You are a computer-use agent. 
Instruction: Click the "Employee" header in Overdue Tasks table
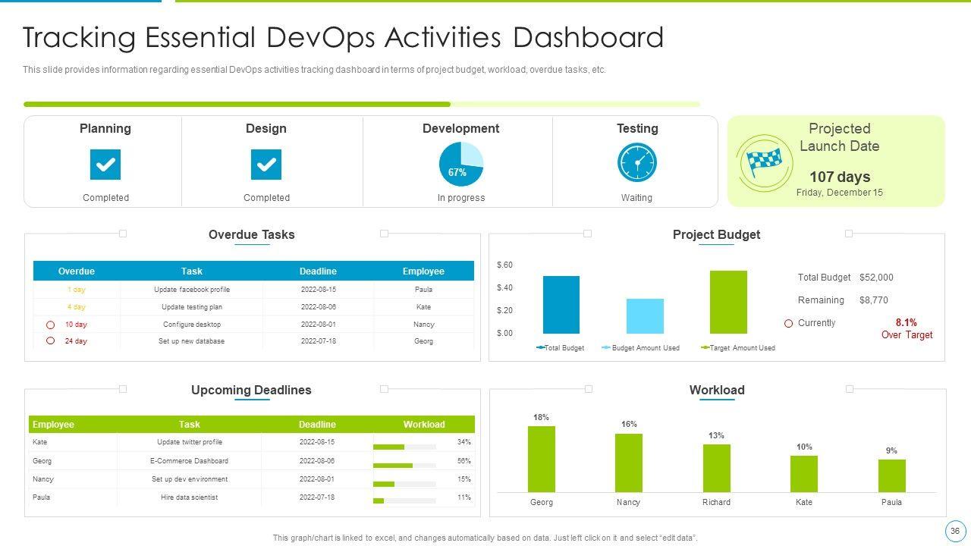coord(424,271)
